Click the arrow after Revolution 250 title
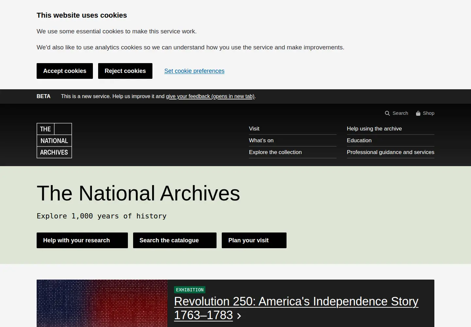 tap(239, 316)
